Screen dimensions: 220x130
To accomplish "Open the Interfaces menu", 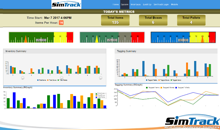I will [136, 5].
